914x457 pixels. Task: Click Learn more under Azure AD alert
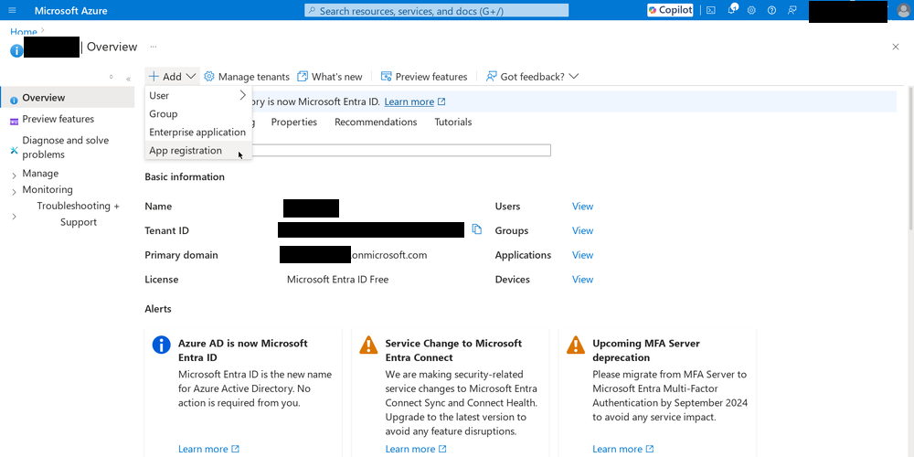(208, 449)
